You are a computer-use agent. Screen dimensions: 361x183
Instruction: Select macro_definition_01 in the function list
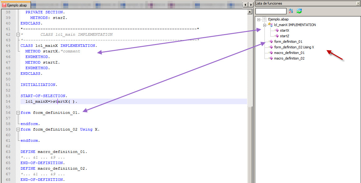coord(289,53)
